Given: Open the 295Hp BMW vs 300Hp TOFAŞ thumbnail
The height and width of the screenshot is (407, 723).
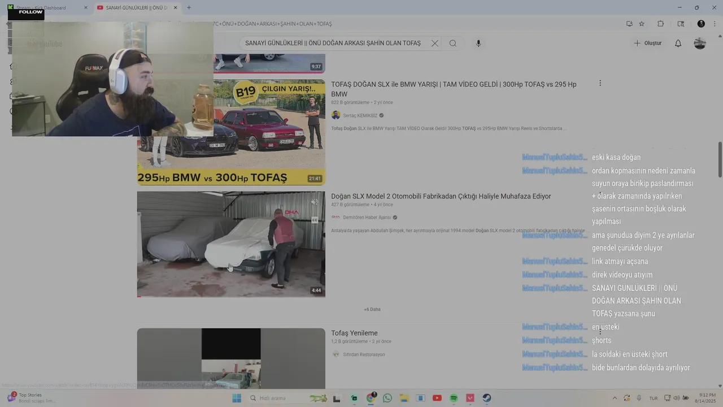Looking at the screenshot, I should pos(231,132).
